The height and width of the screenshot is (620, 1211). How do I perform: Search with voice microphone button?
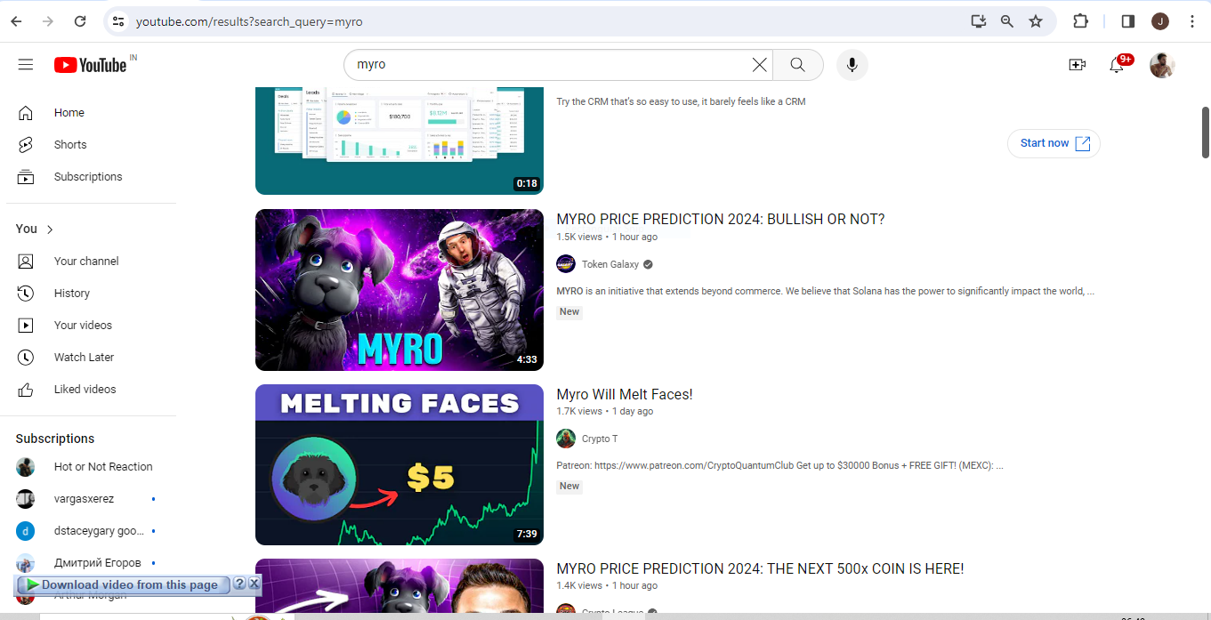coord(852,65)
